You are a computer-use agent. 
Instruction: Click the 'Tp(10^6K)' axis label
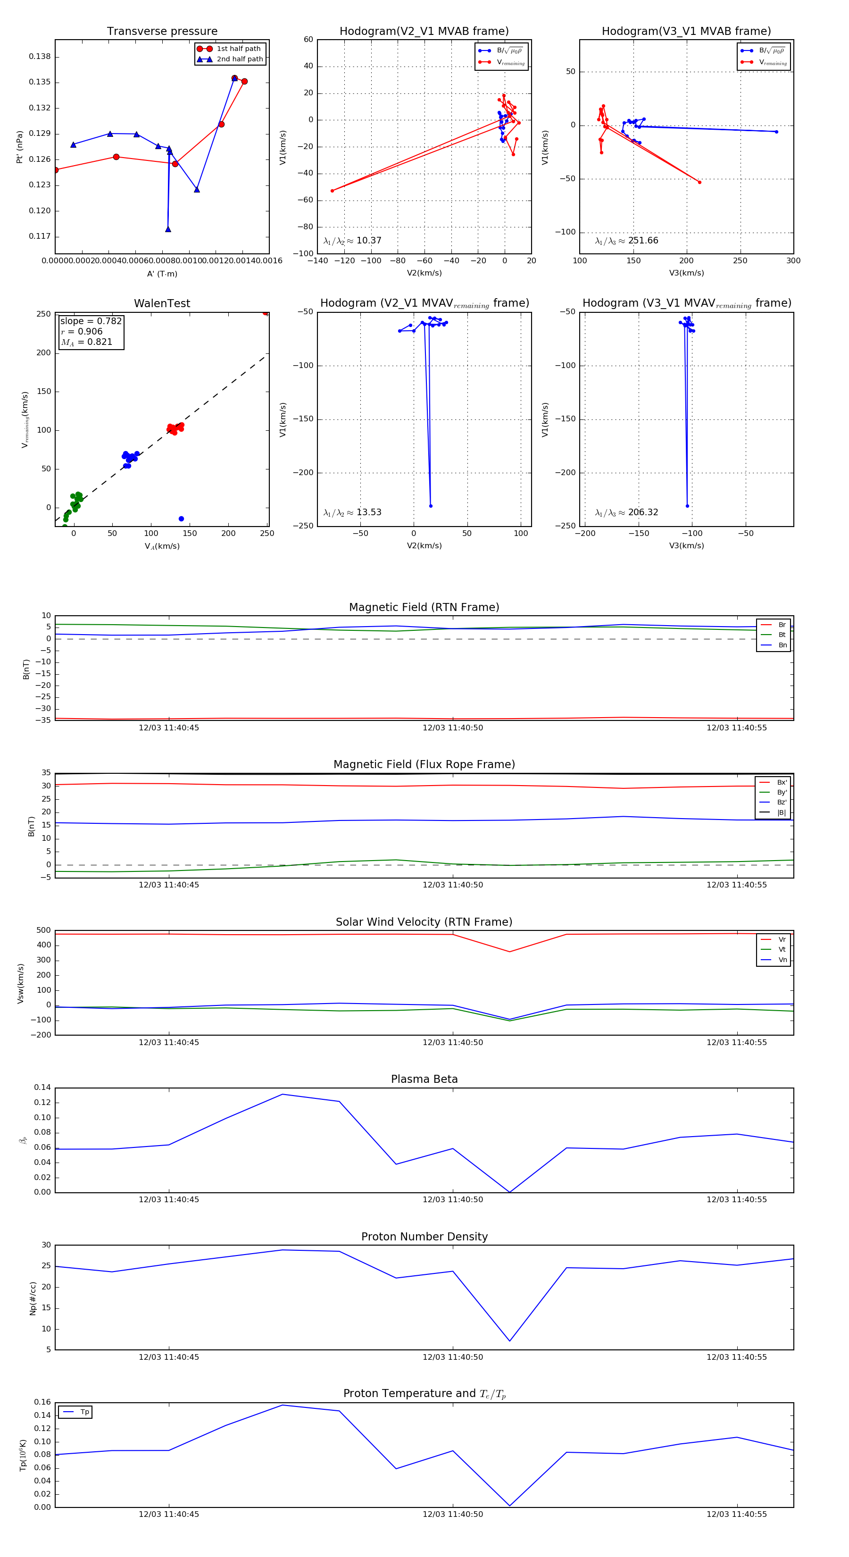23,1455
